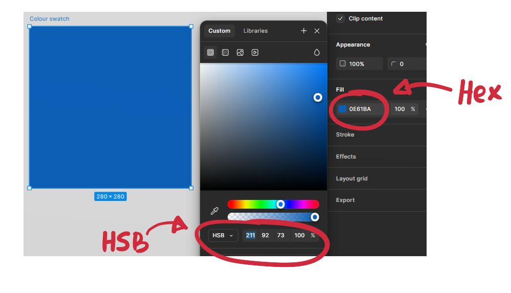Edit the corner radius field 0
This screenshot has height=293, width=511.
pos(407,64)
